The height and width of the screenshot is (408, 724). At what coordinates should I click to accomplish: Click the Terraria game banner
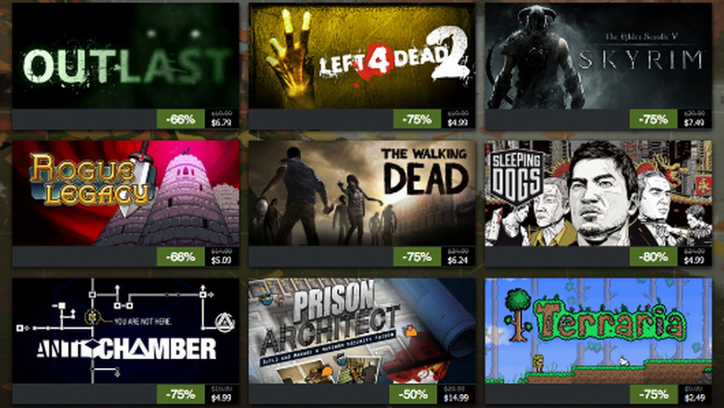coord(599,331)
